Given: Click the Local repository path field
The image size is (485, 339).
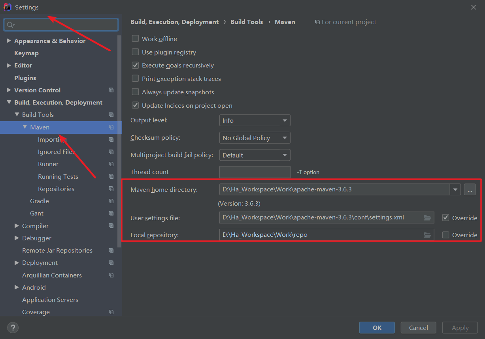Looking at the screenshot, I should point(326,235).
